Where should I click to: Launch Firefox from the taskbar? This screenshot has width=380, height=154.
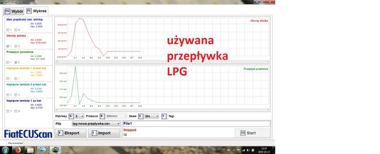click(x=18, y=150)
